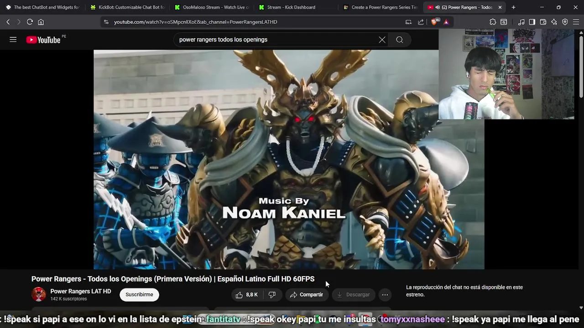This screenshot has width=584, height=328.
Task: Open a new browser tab
Action: (x=513, y=7)
